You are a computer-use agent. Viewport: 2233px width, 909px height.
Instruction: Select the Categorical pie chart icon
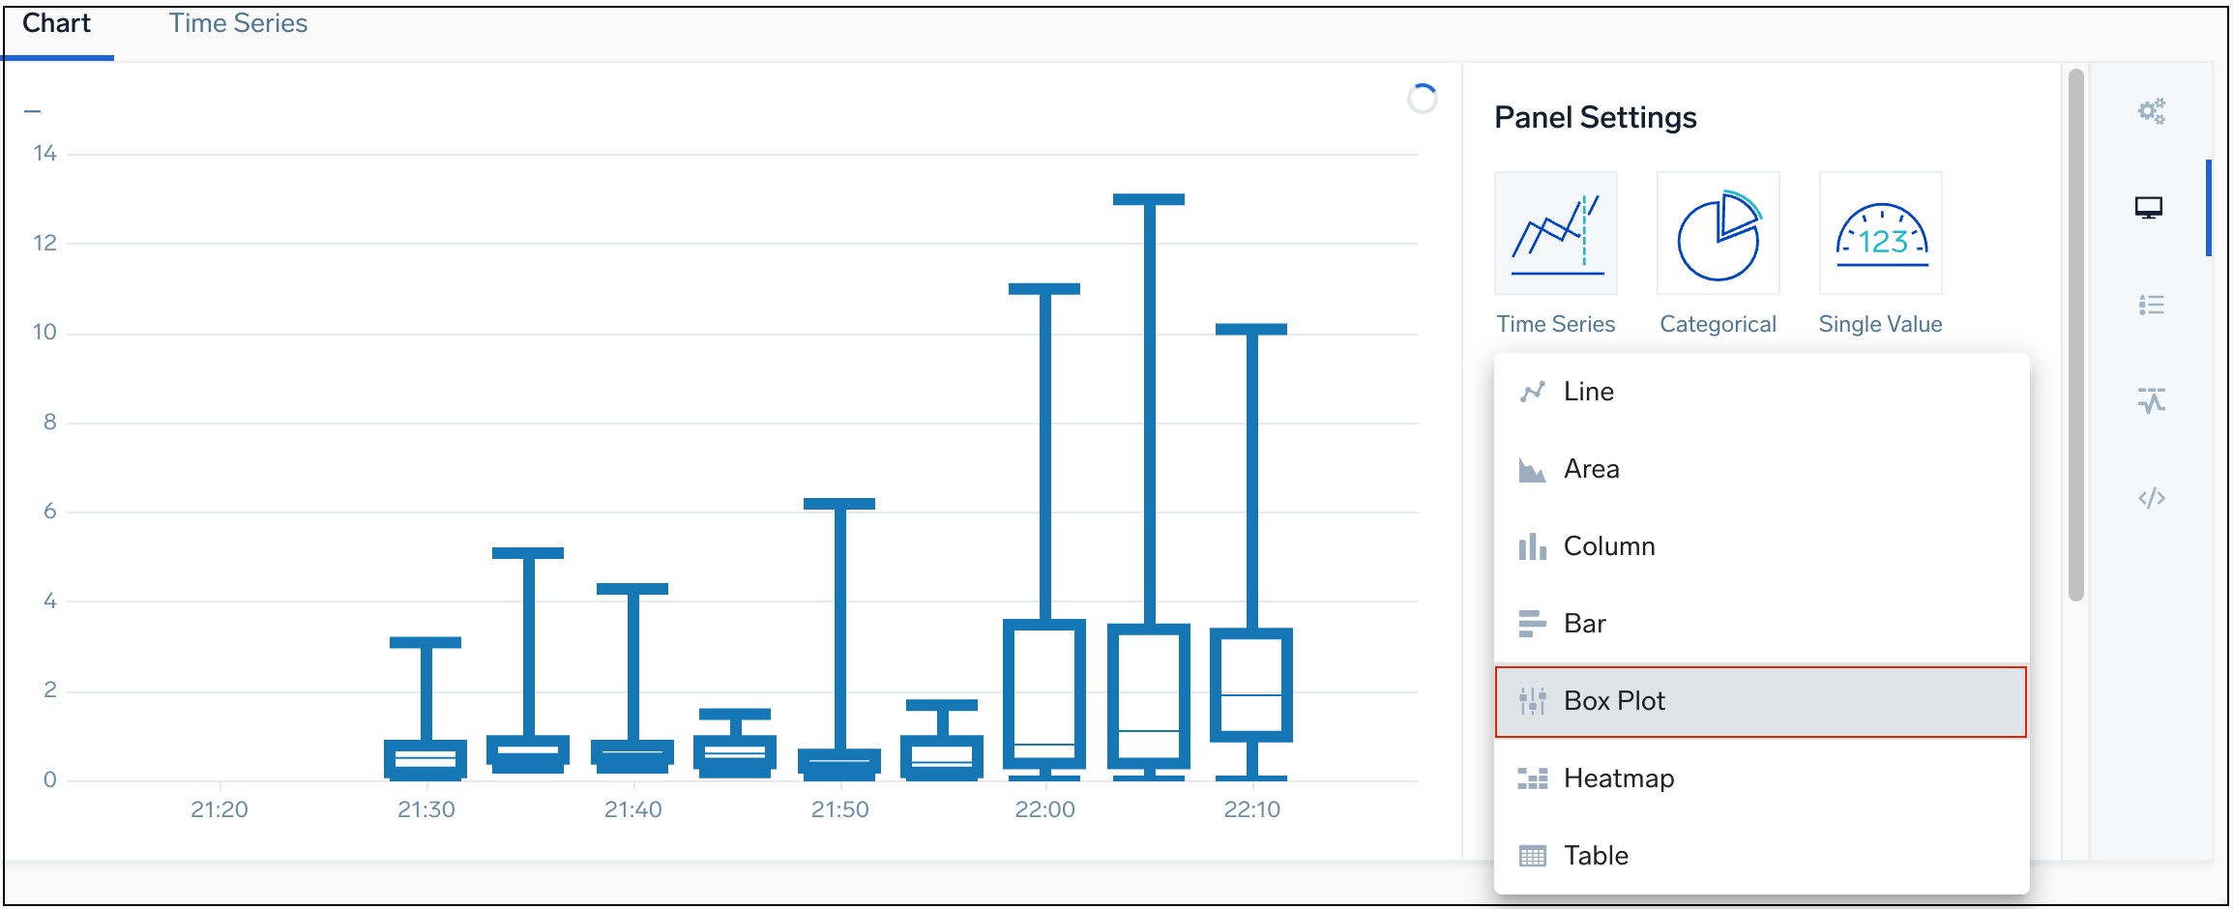(x=1718, y=232)
